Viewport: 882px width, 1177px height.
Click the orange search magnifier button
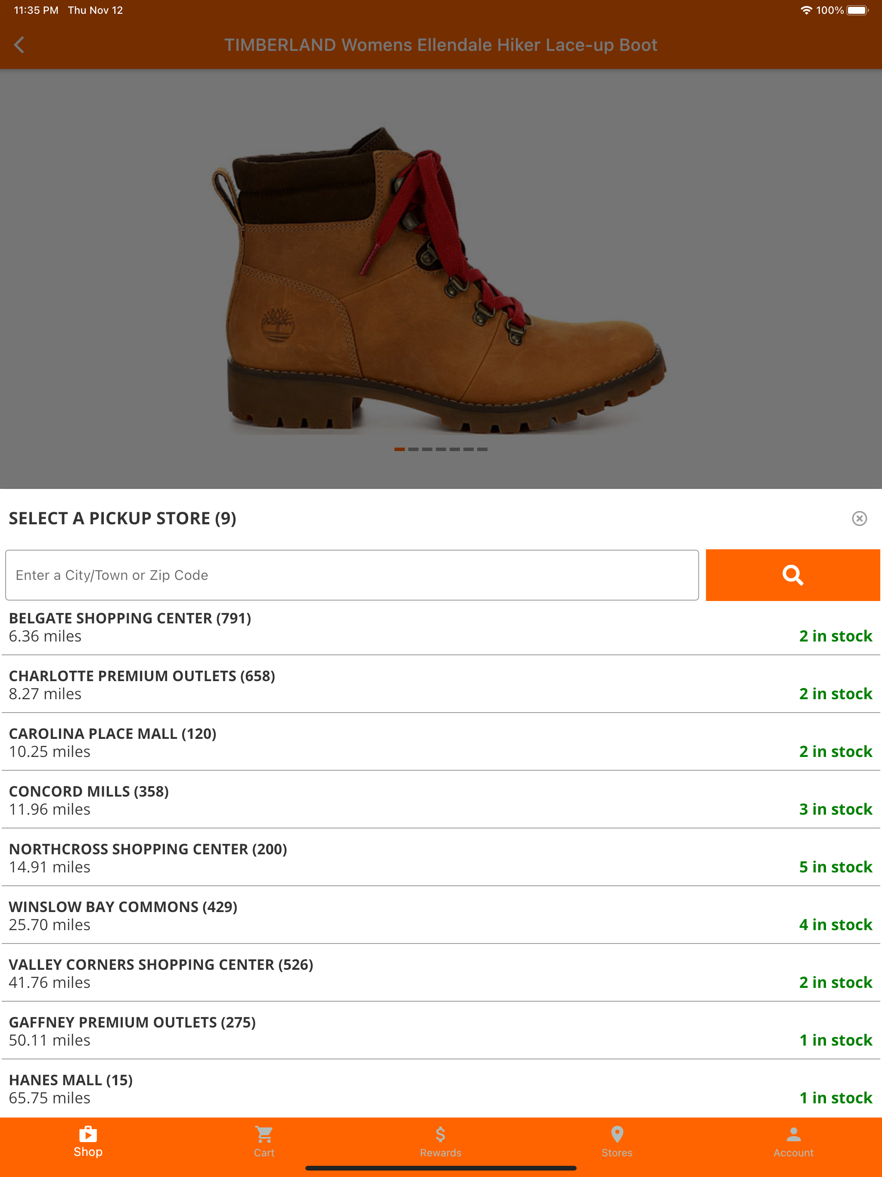792,575
